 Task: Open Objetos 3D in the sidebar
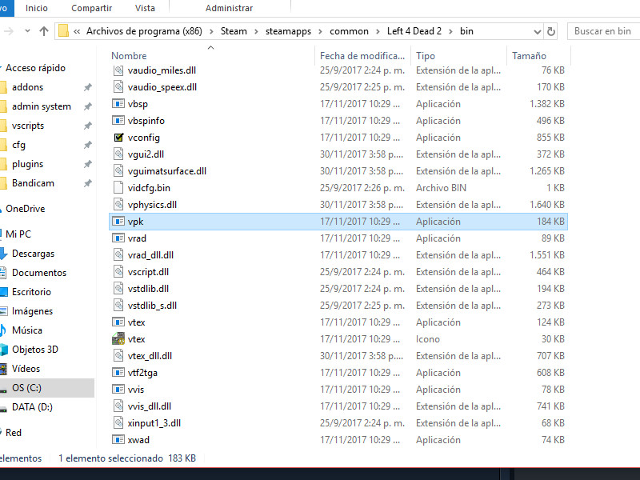click(x=35, y=350)
